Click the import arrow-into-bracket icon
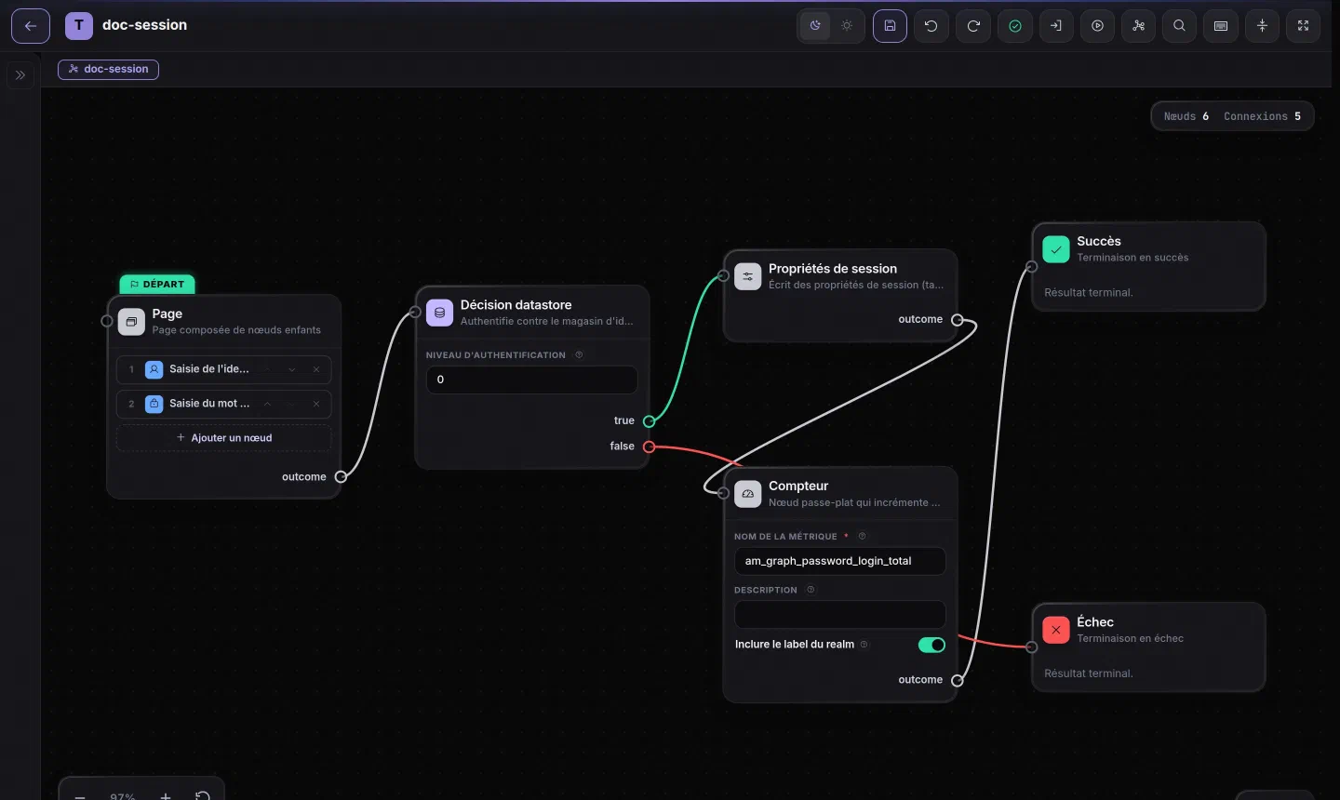The height and width of the screenshot is (800, 1340). (1056, 26)
